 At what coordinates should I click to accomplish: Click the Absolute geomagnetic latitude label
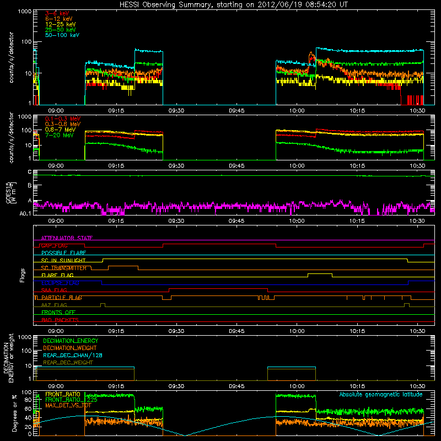[x=381, y=394]
